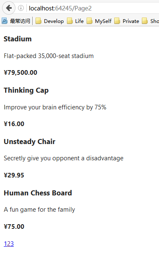The image size is (159, 253).
Task: Click the Flat-packed 35,000-seat stadium description
Action: (x=49, y=56)
